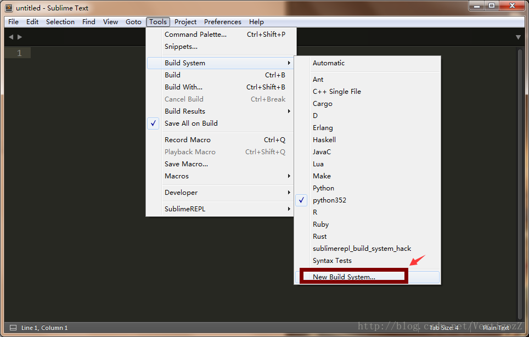Click Record Macro menu entry

(x=221, y=140)
